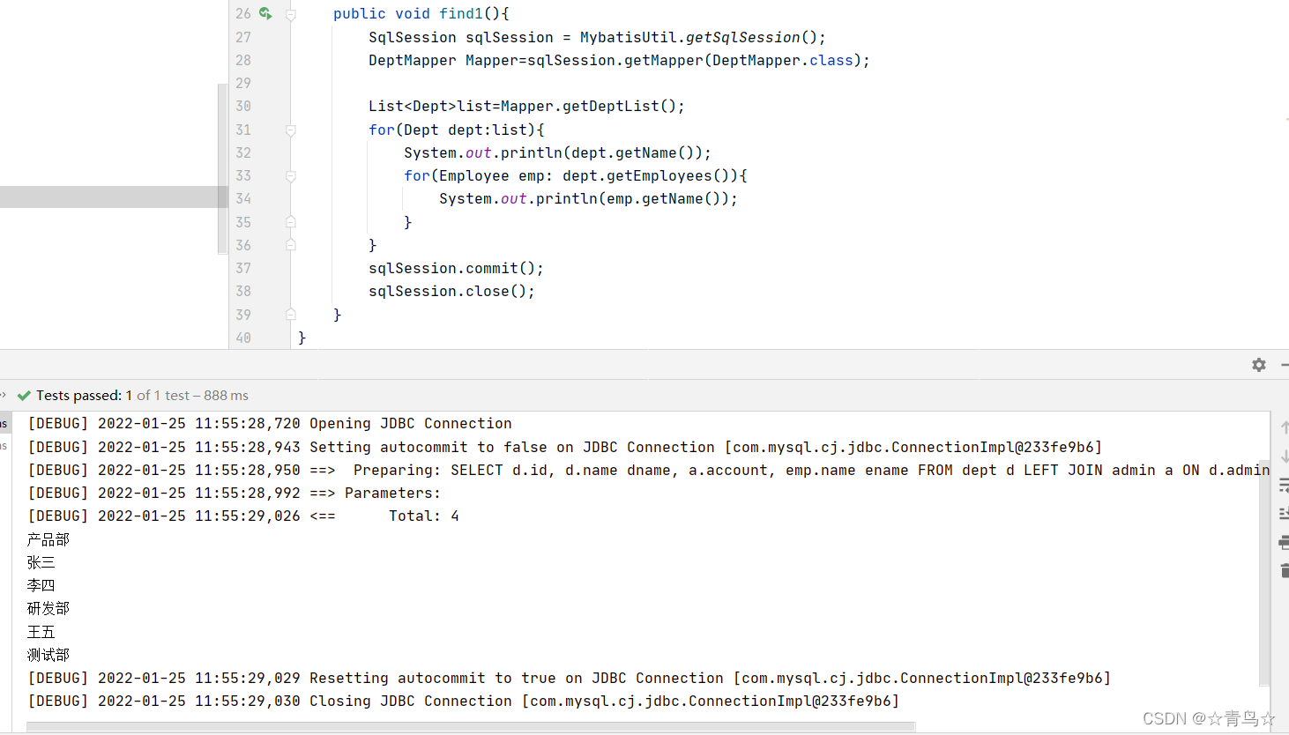Fold the Employee for loop on line 33
This screenshot has width=1289, height=735.
(x=291, y=176)
